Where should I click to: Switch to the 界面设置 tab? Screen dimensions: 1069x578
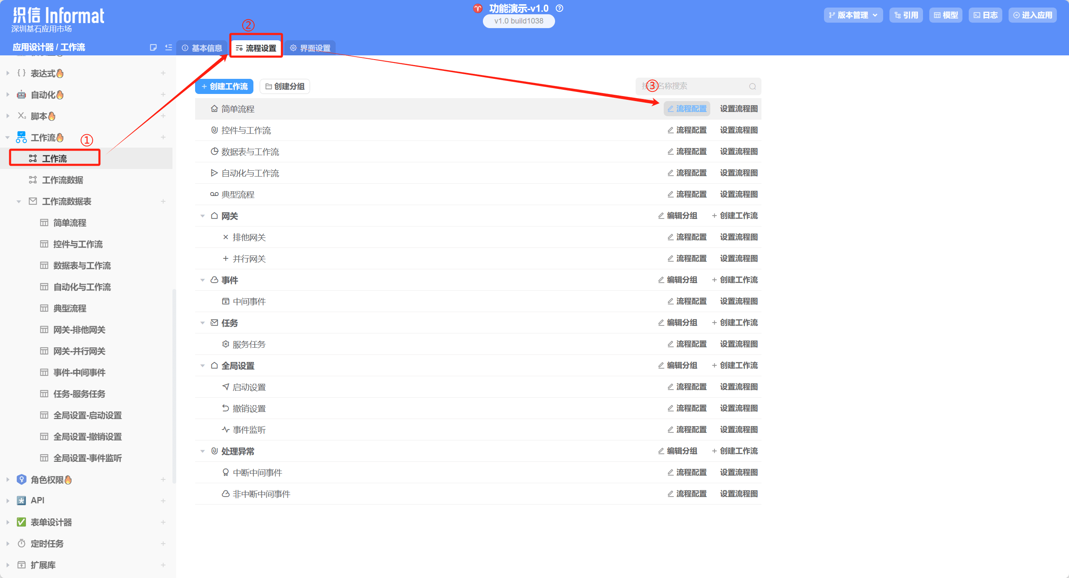(310, 48)
